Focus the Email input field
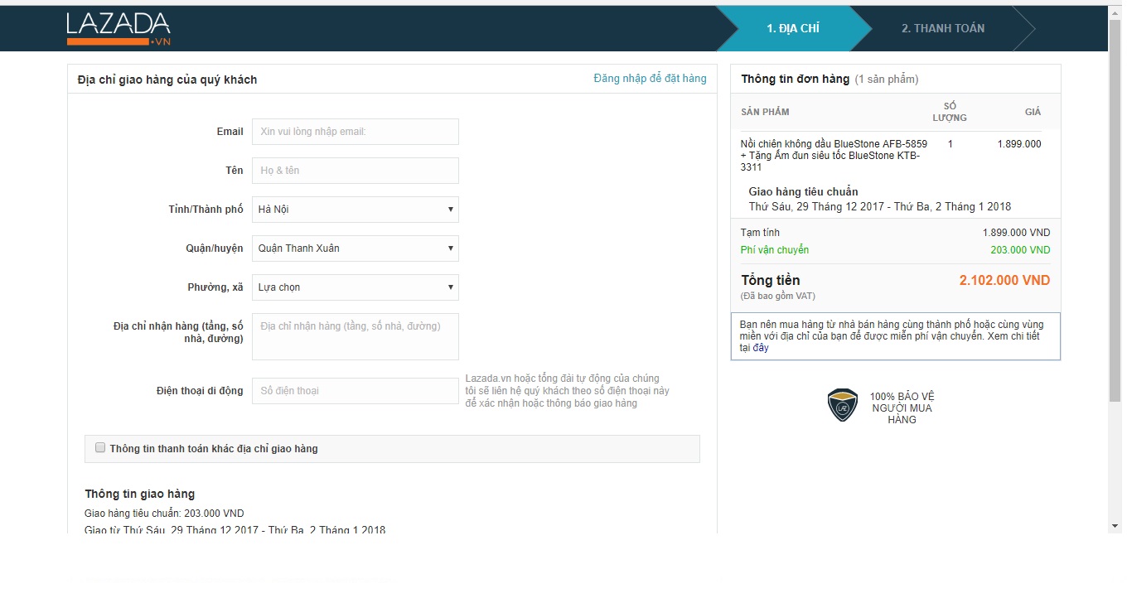 tap(355, 132)
